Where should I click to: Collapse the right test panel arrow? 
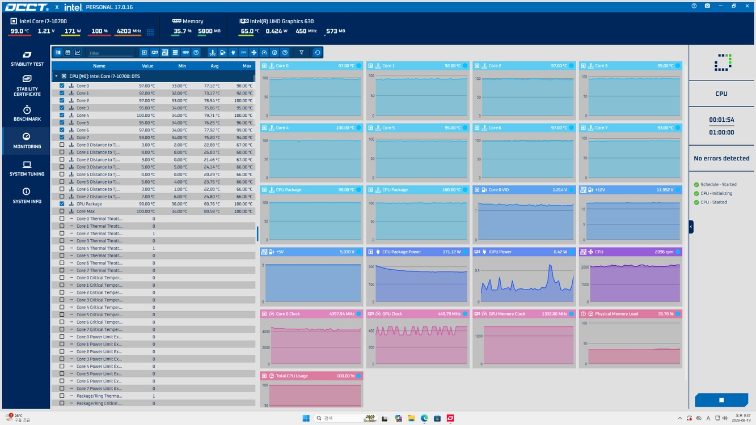pos(691,227)
